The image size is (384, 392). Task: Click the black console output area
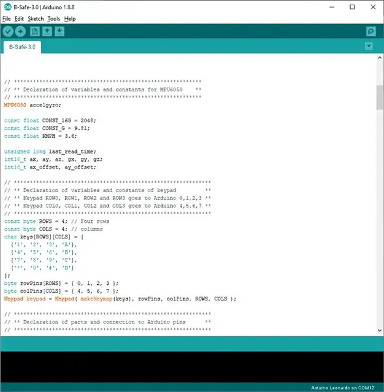point(192,367)
